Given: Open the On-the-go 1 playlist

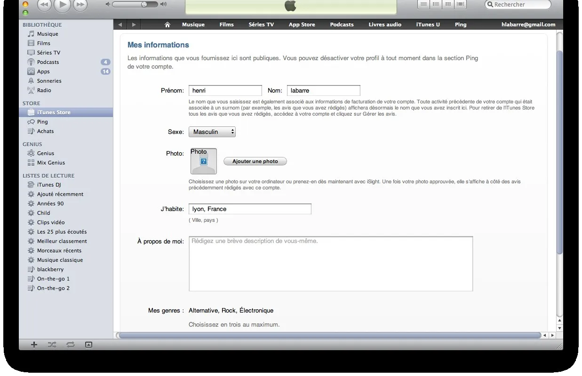Looking at the screenshot, I should 53,279.
